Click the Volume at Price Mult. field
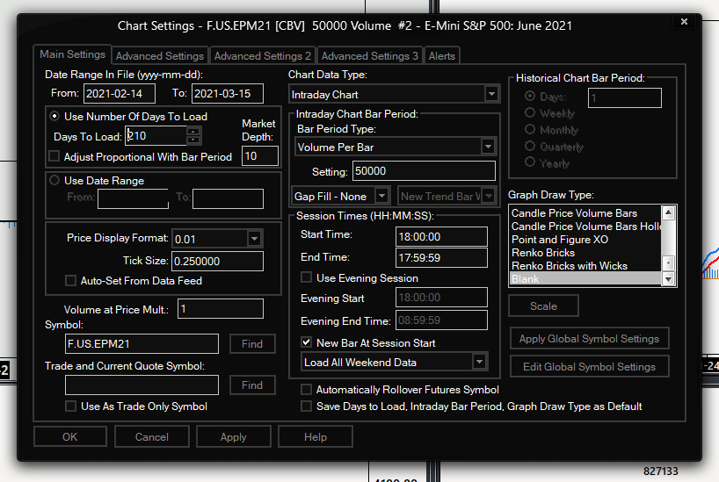Viewport: 719px width, 482px height. (221, 309)
